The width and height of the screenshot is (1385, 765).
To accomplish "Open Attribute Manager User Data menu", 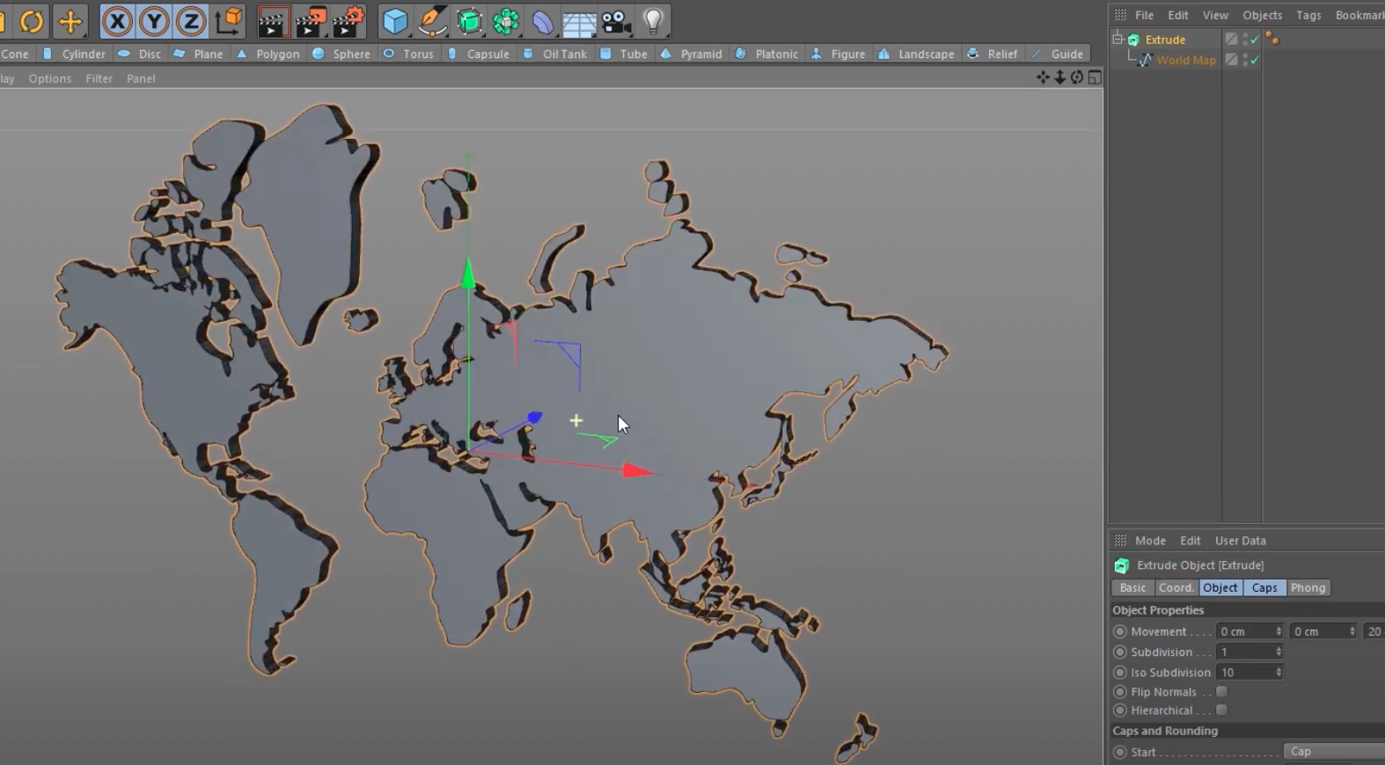I will [x=1240, y=541].
